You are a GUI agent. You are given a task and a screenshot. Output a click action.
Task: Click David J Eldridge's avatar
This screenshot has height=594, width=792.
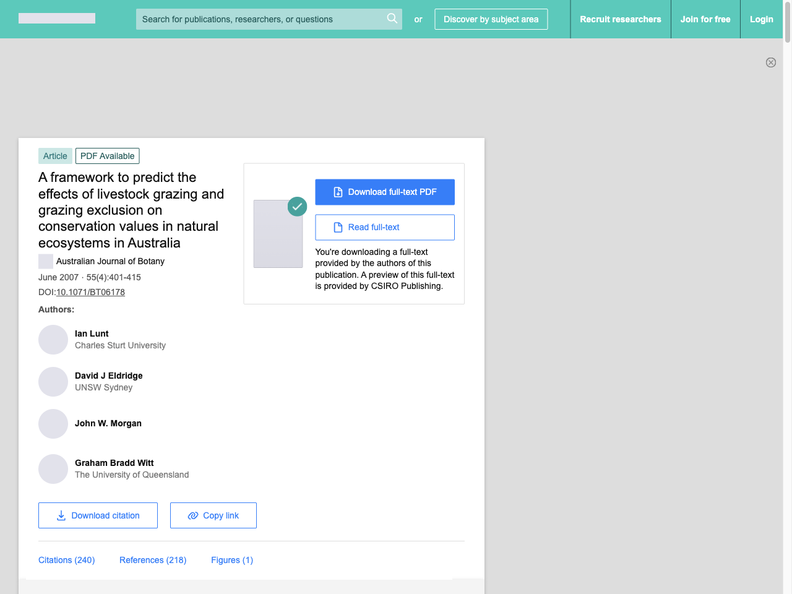53,382
